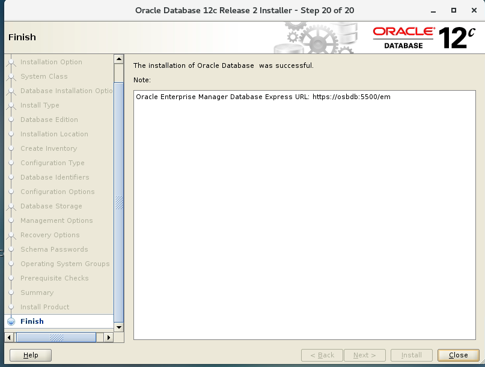Click the greyed-out Install button
This screenshot has height=367, width=485.
pos(412,355)
